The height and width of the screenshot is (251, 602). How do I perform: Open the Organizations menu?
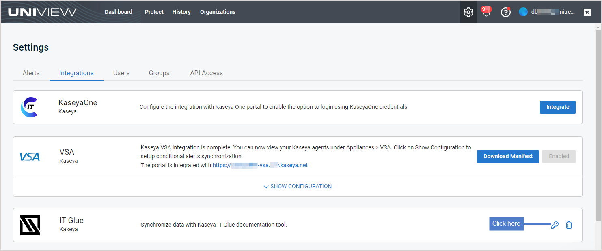click(218, 12)
